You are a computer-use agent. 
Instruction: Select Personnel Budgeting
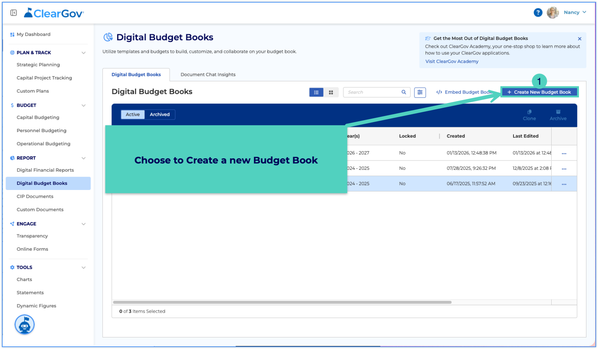(42, 131)
